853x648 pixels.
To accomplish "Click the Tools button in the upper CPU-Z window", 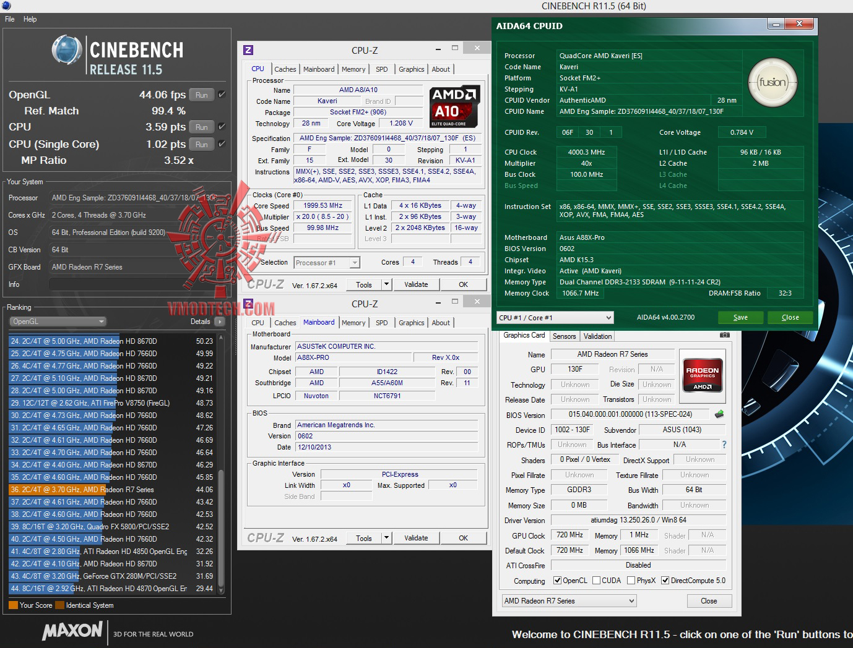I will coord(364,284).
